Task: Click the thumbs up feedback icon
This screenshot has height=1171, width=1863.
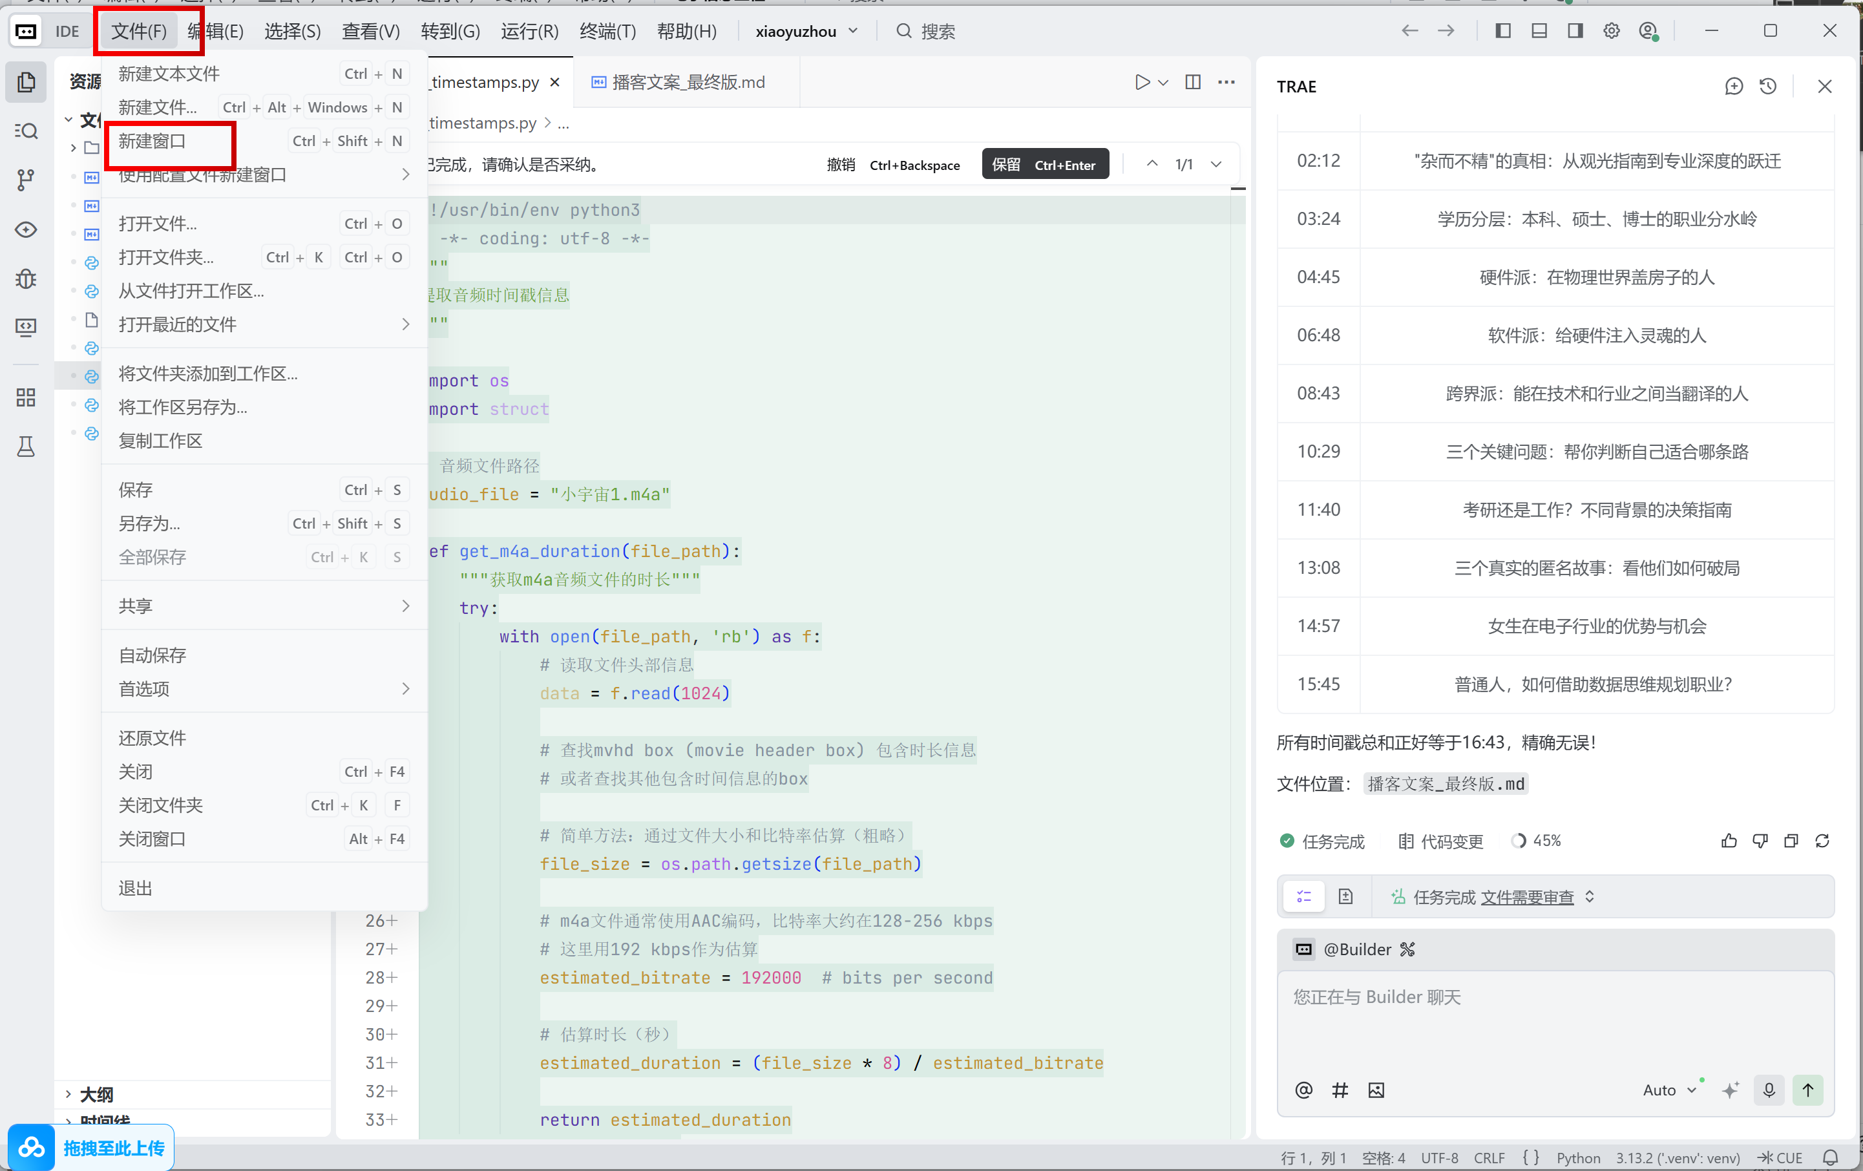Action: pyautogui.click(x=1729, y=841)
